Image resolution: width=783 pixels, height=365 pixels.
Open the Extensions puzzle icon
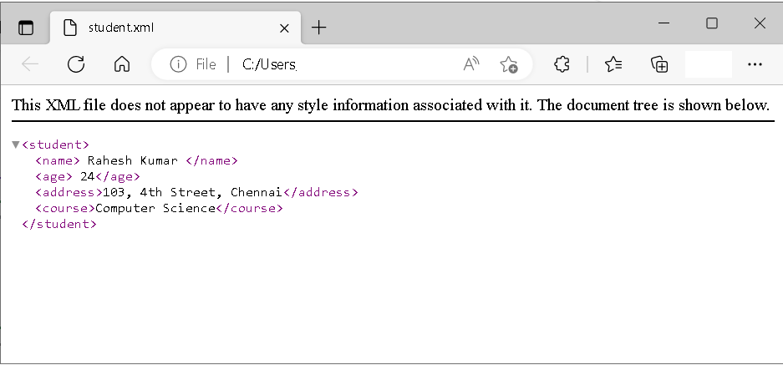pyautogui.click(x=562, y=64)
